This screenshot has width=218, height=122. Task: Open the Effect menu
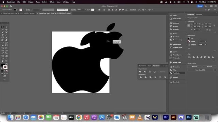point(52,2)
